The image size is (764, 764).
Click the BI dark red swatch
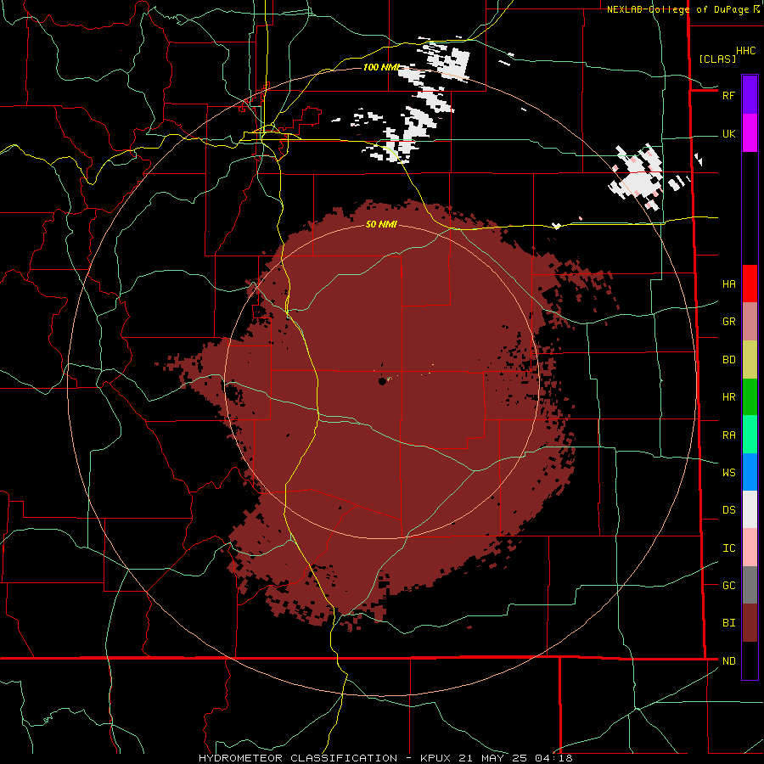tap(750, 623)
